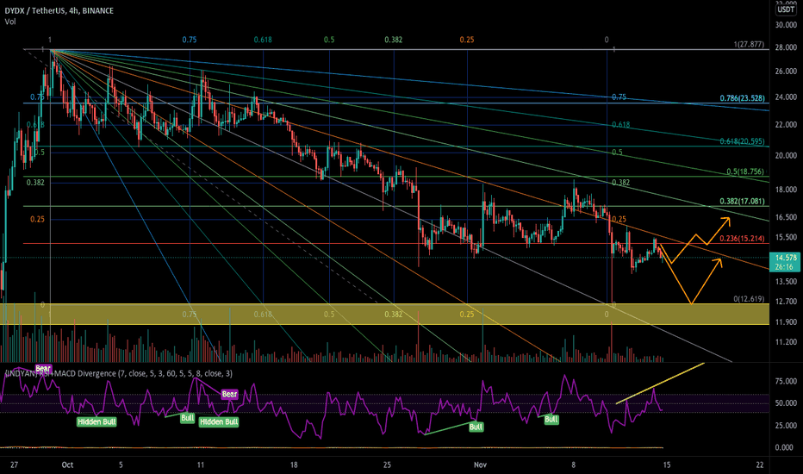Click the 26.000 price axis label
Viewport: 803px width, 474px height.
(x=786, y=72)
